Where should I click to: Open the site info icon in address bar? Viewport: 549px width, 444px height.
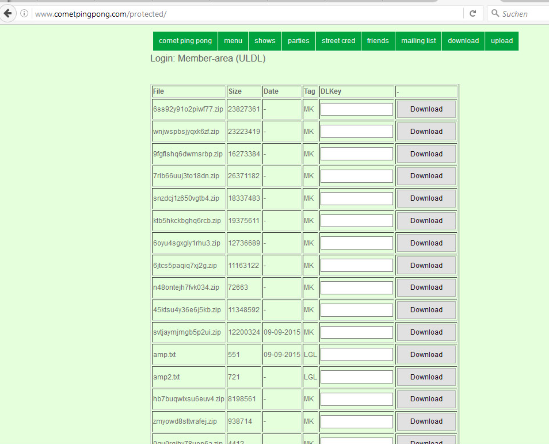pyautogui.click(x=24, y=14)
